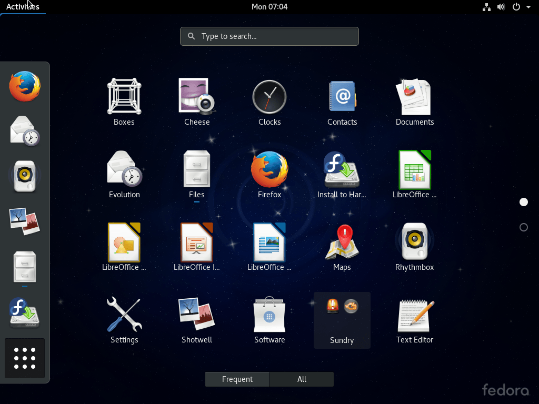Open the clock and calendar menu
This screenshot has height=404, width=539.
(x=269, y=6)
